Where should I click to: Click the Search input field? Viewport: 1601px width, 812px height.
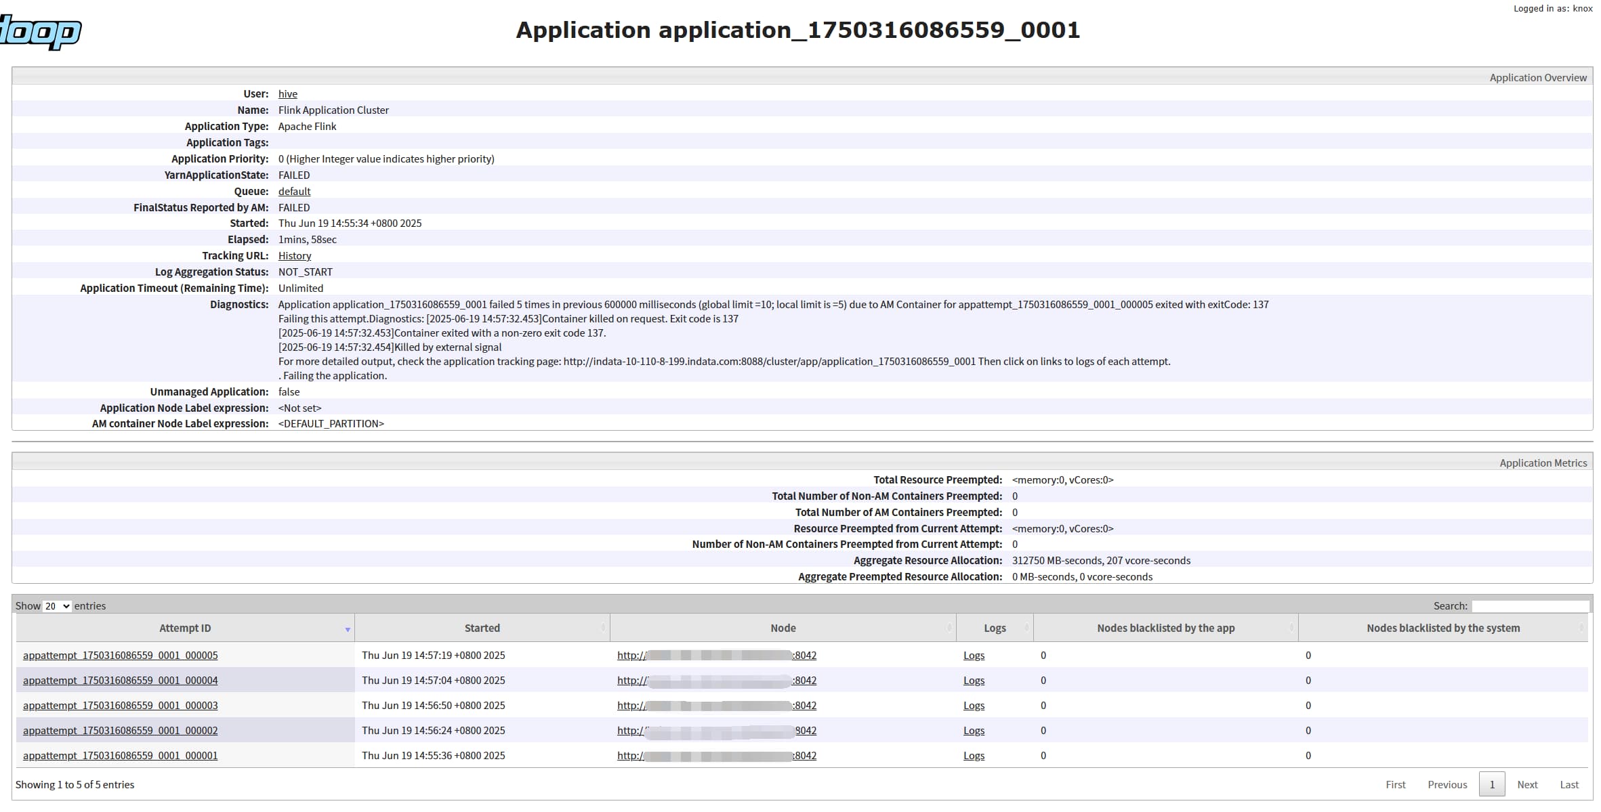(x=1530, y=606)
